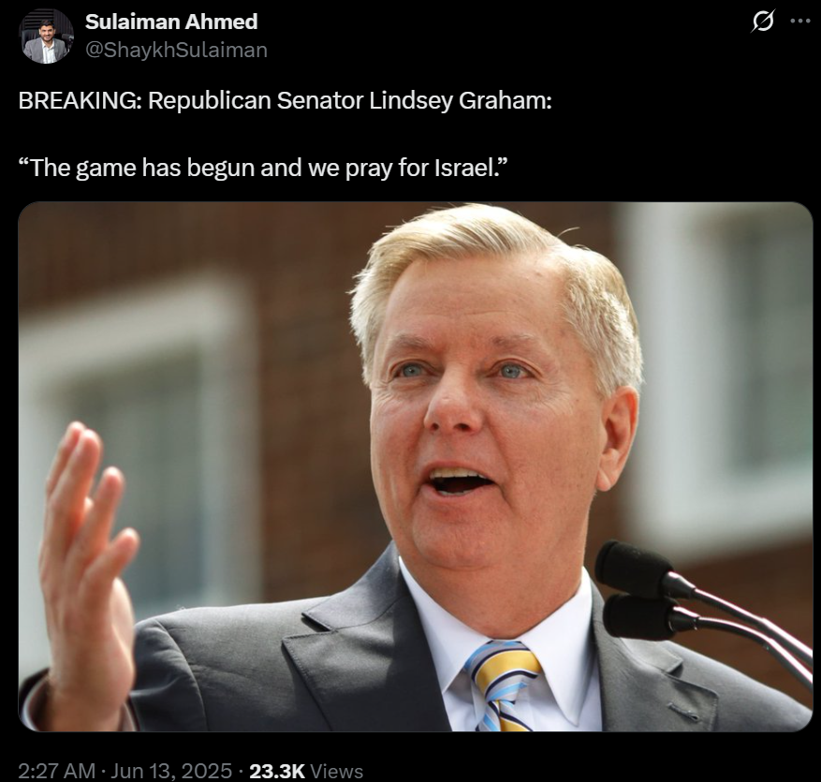
Task: Click the word Israel in the quote
Action: pyautogui.click(x=471, y=169)
